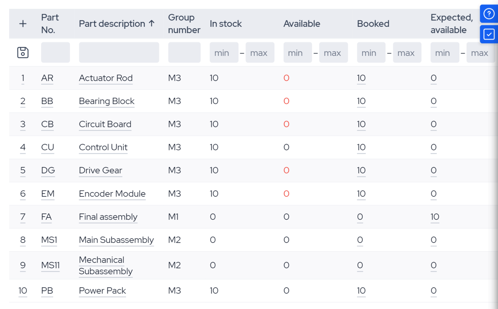Screen dimensions: 498x309
Task: Open row number 6 Encoder Module
Action: tap(23, 194)
